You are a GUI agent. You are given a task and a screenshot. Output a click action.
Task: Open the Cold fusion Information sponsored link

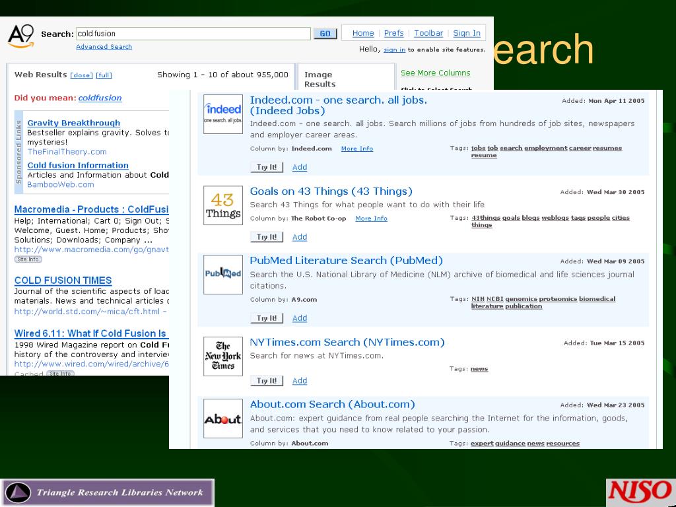point(78,165)
